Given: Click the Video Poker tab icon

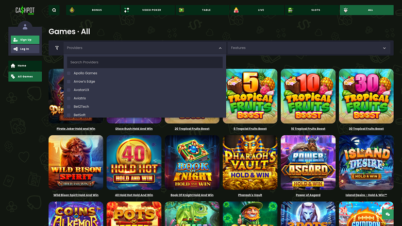Looking at the screenshot, I should 127,10.
